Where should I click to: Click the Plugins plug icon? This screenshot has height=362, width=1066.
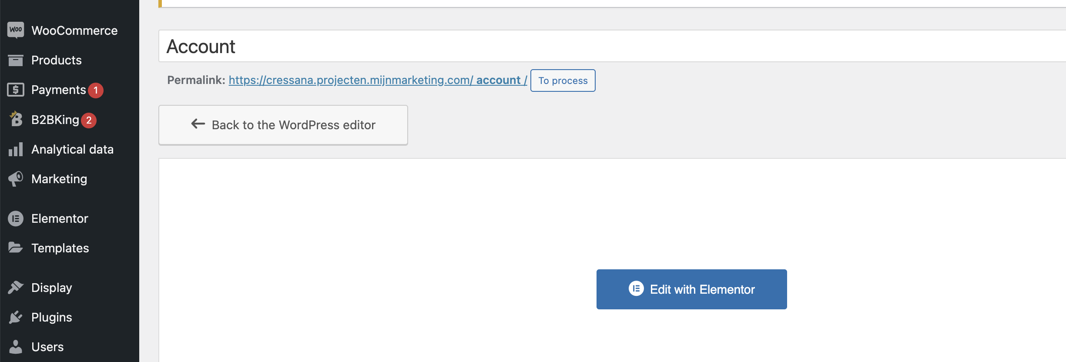(x=16, y=317)
